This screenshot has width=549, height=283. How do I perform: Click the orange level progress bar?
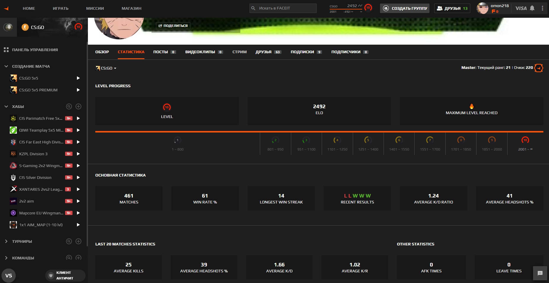[319, 131]
